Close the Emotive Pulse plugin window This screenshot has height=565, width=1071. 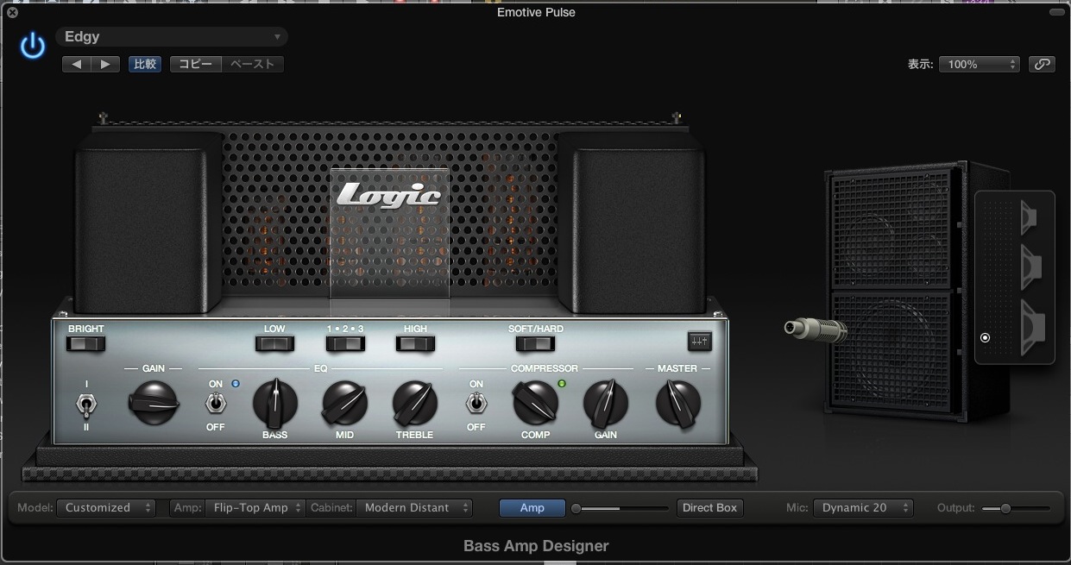(12, 12)
